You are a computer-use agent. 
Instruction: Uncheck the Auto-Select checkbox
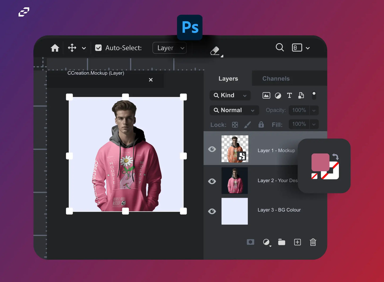point(98,48)
